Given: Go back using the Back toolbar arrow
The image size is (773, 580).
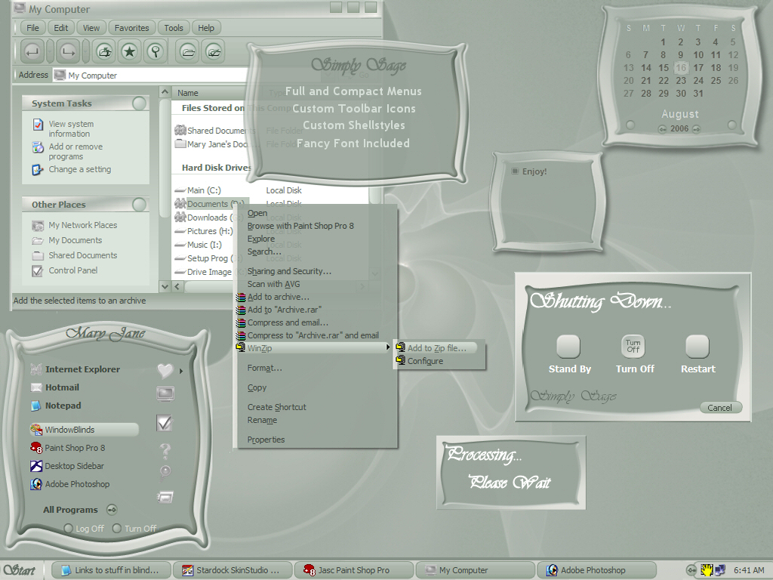Looking at the screenshot, I should point(32,51).
